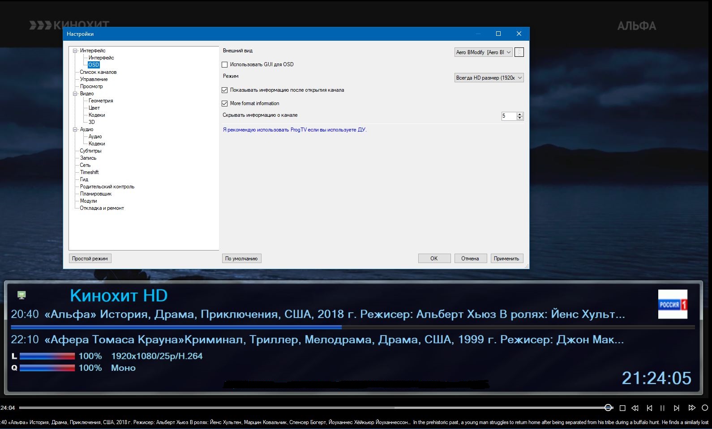Select 'Список каналов' in settings tree
This screenshot has height=429, width=712.
tap(98, 72)
